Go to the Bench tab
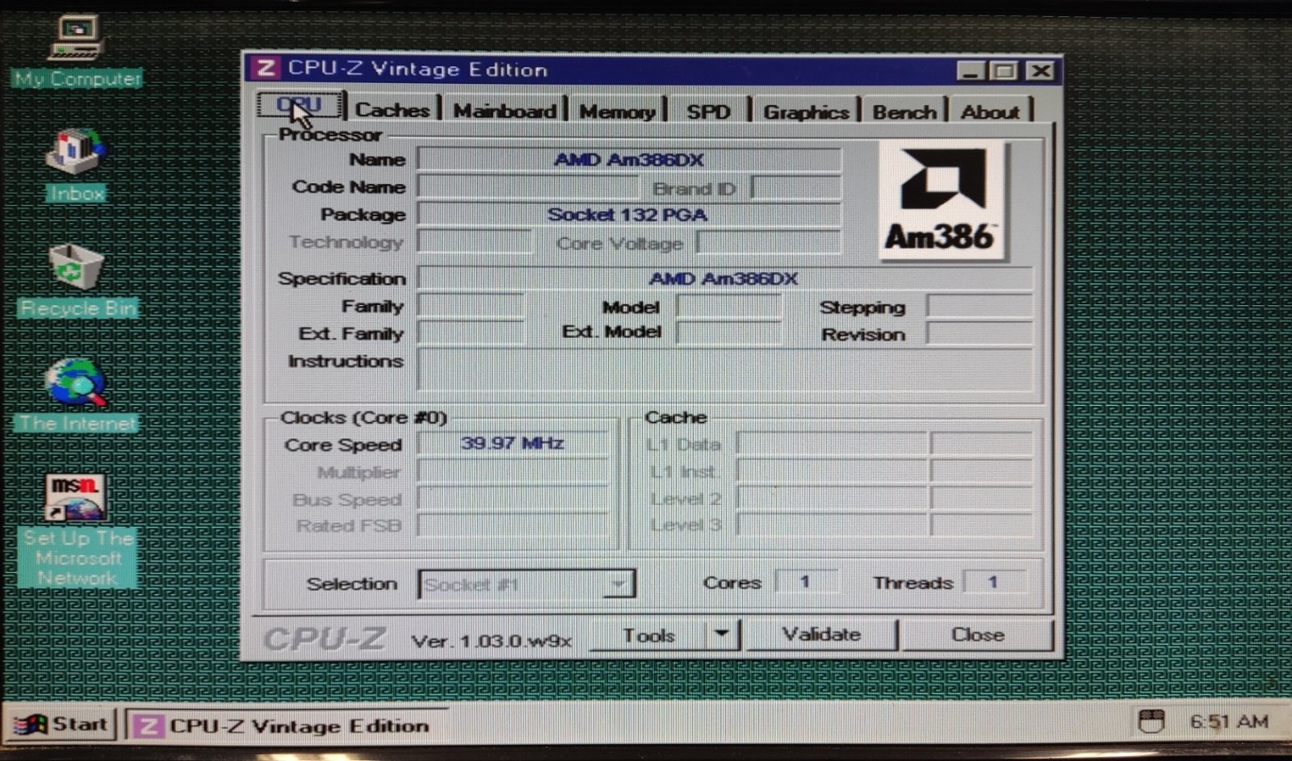 tap(904, 111)
